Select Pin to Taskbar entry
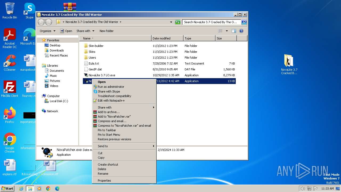This screenshot has height=192, width=341. pyautogui.click(x=124, y=130)
